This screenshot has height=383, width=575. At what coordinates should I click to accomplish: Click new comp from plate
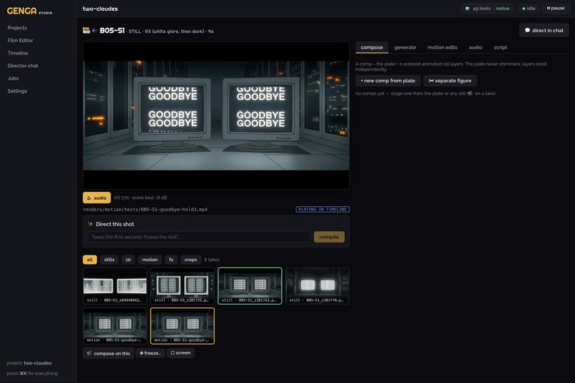coord(388,81)
